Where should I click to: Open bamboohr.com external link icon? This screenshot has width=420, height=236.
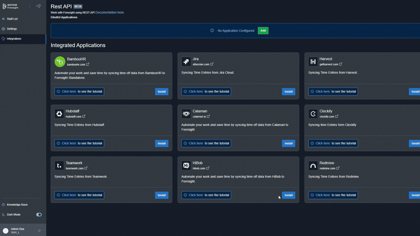(88, 64)
